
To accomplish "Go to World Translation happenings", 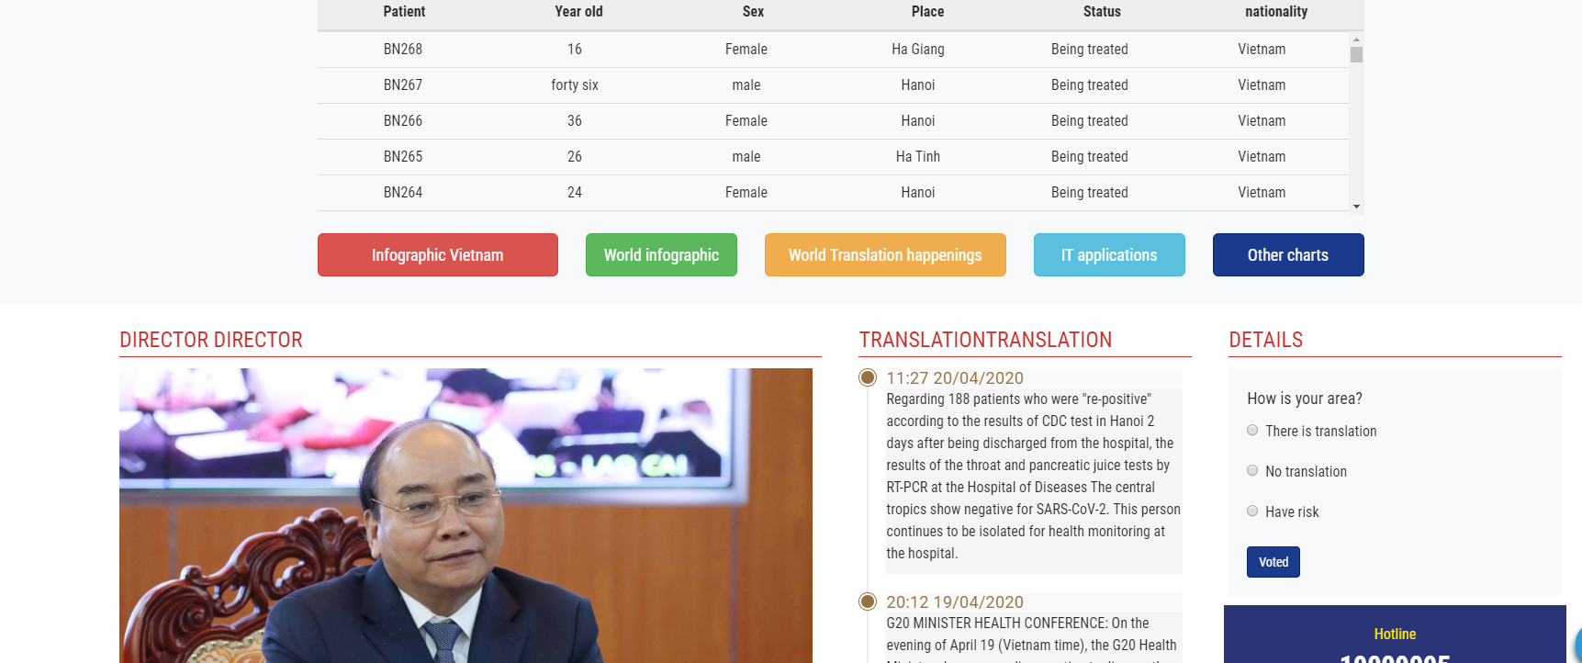I will 885,255.
